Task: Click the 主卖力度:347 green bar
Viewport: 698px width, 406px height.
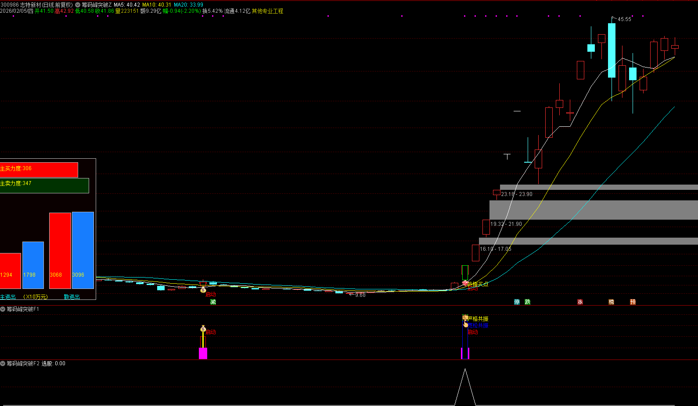Action: [x=44, y=185]
